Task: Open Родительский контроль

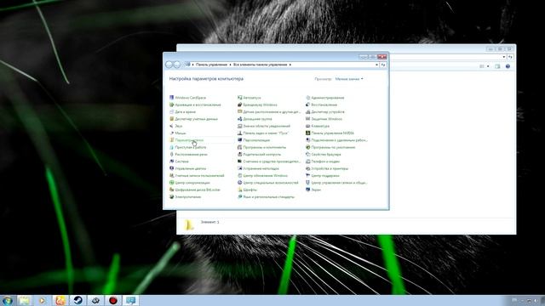Action: (259, 155)
